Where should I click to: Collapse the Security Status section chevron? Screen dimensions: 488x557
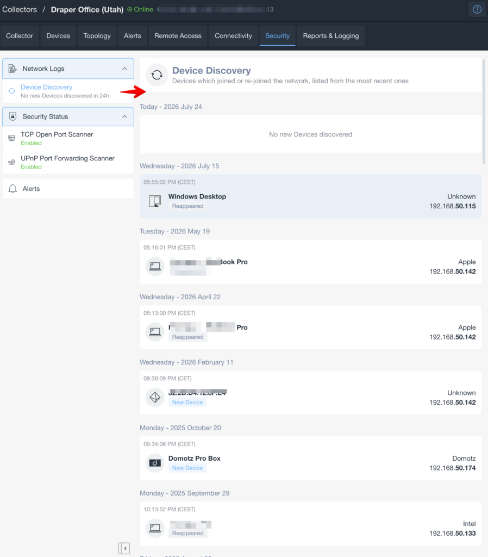tap(124, 116)
